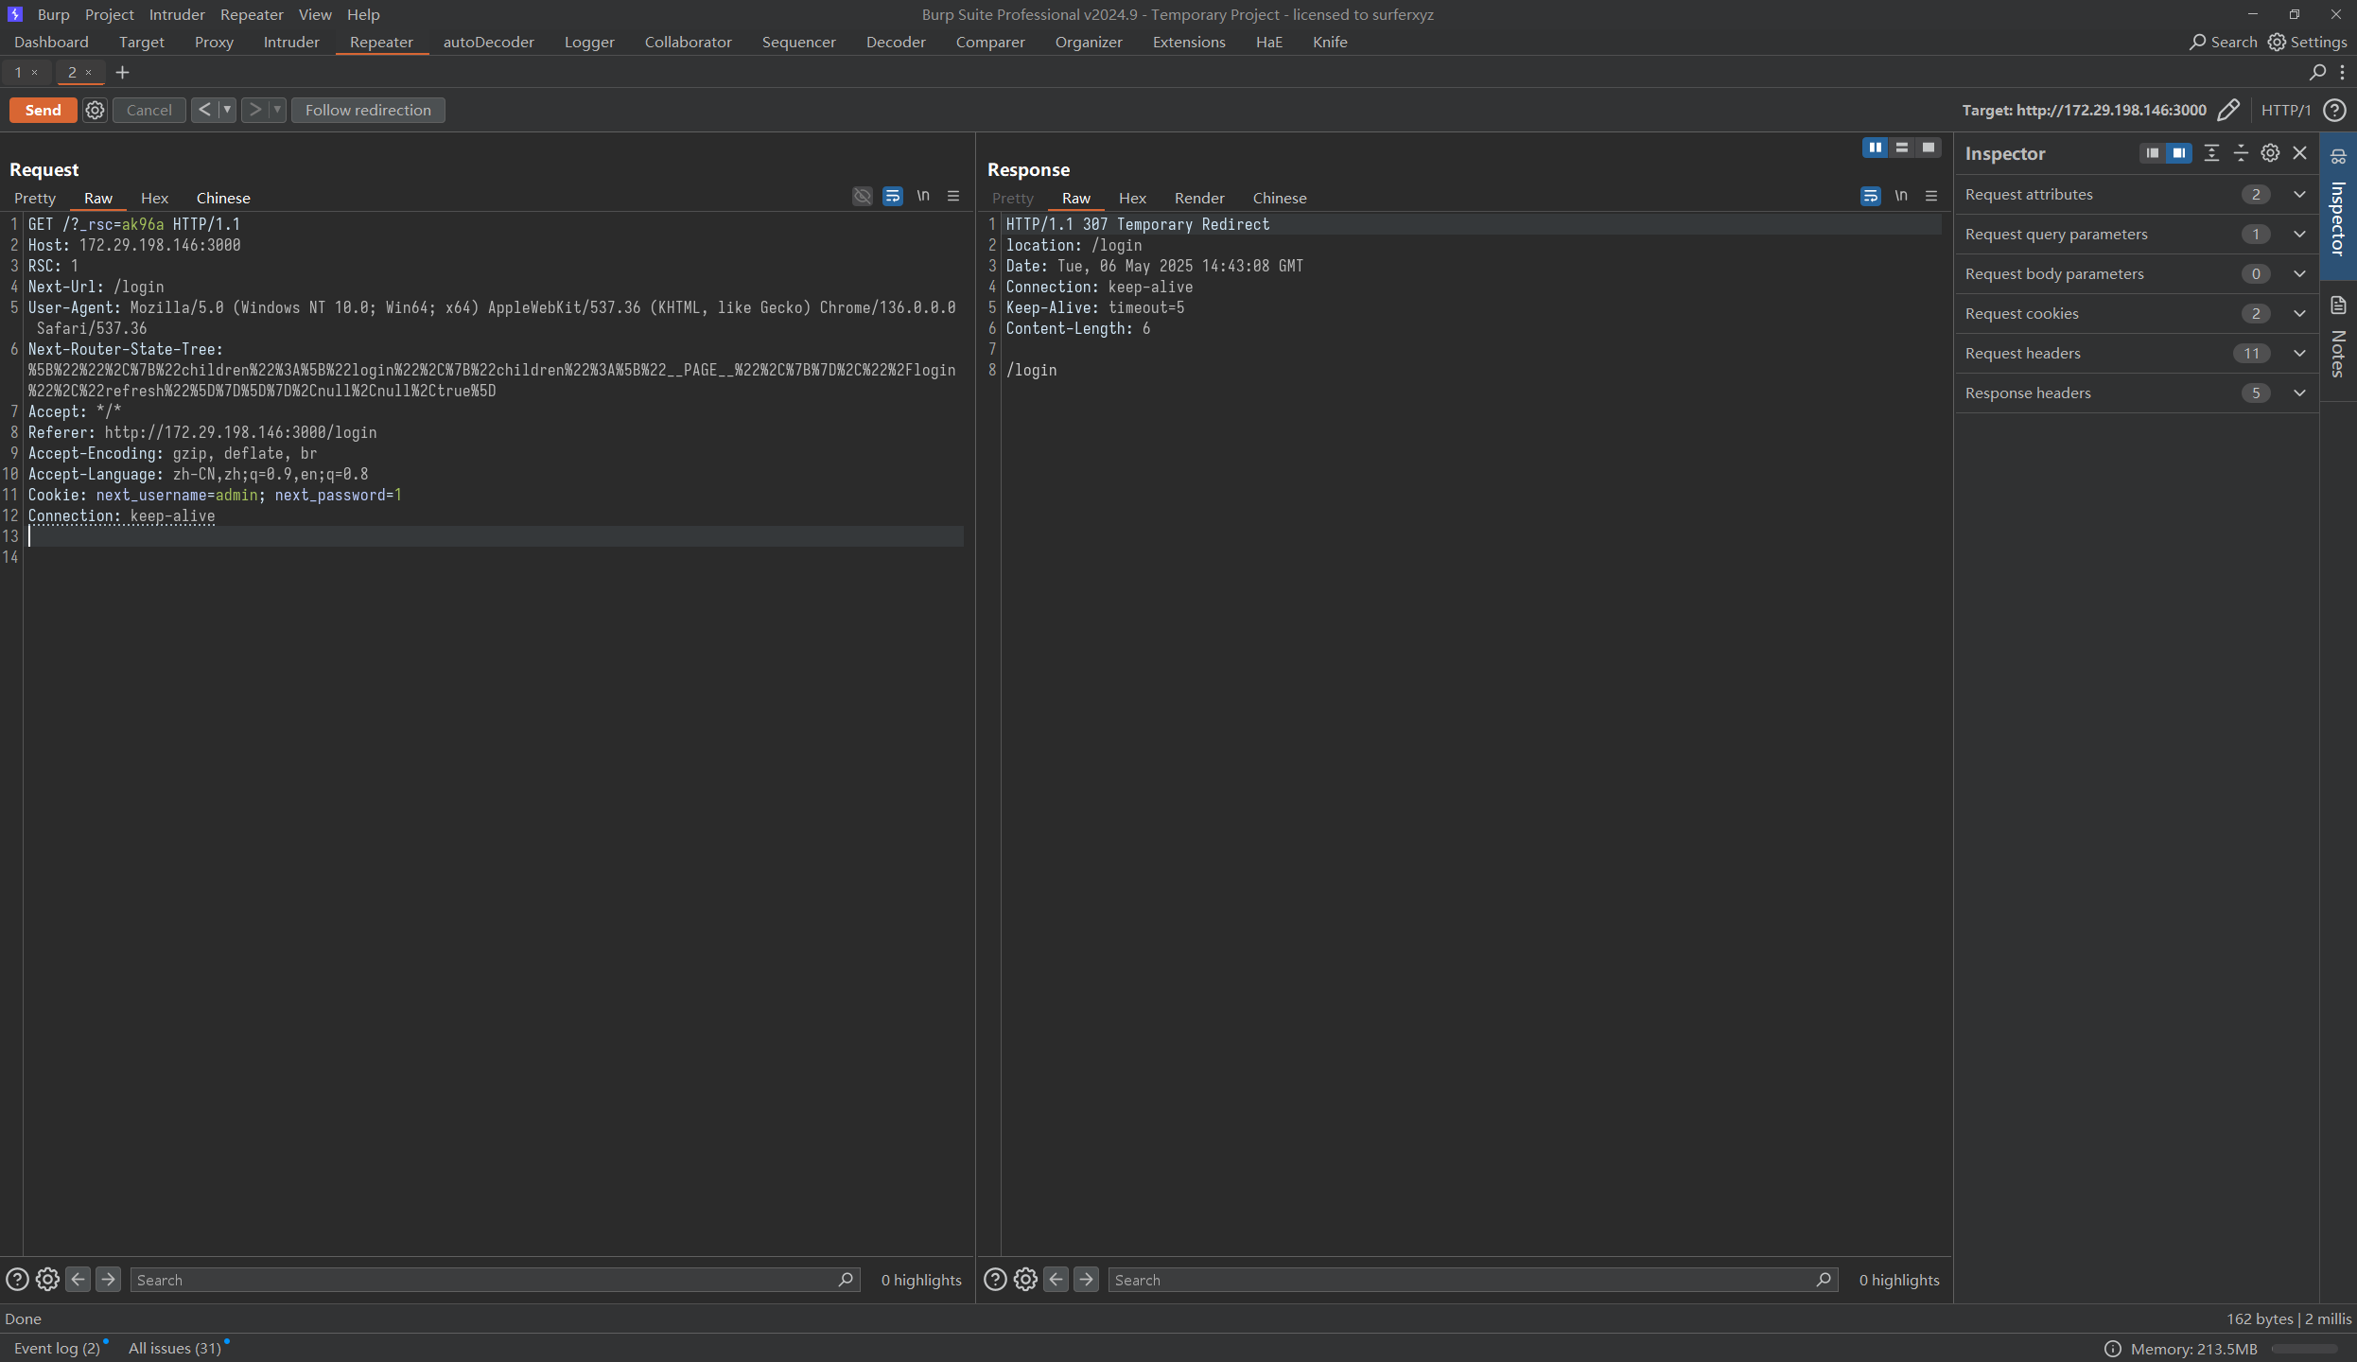
Task: Switch Request view to Hex
Action: tap(154, 198)
